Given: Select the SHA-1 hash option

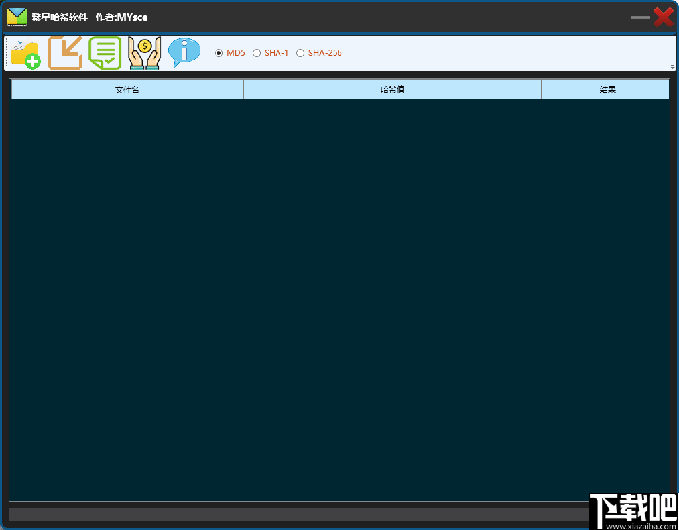Looking at the screenshot, I should (271, 53).
